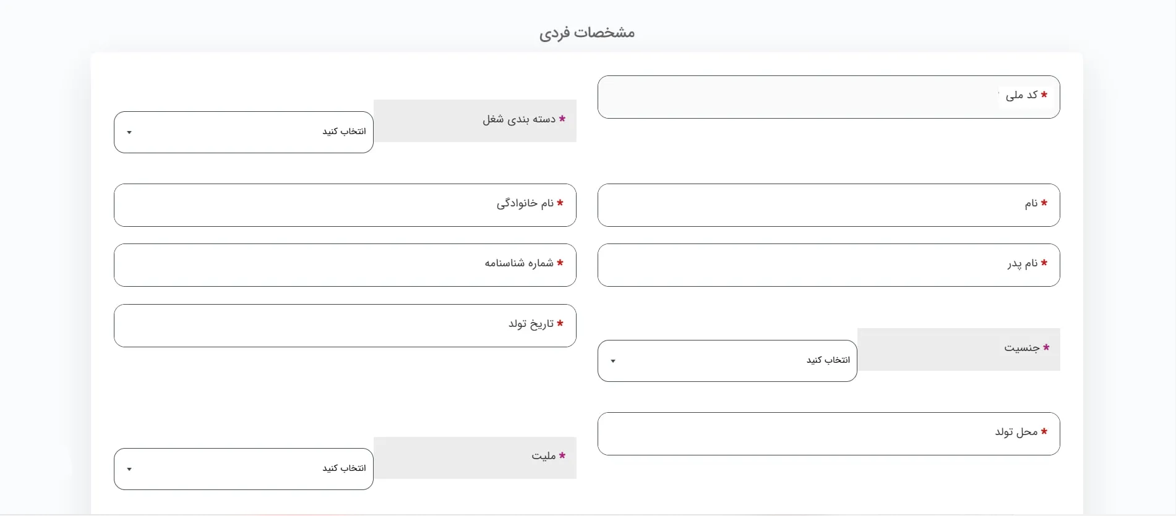Open the جنسیت (gender) select box
Screen dimensions: 1176x516
[x=727, y=361]
